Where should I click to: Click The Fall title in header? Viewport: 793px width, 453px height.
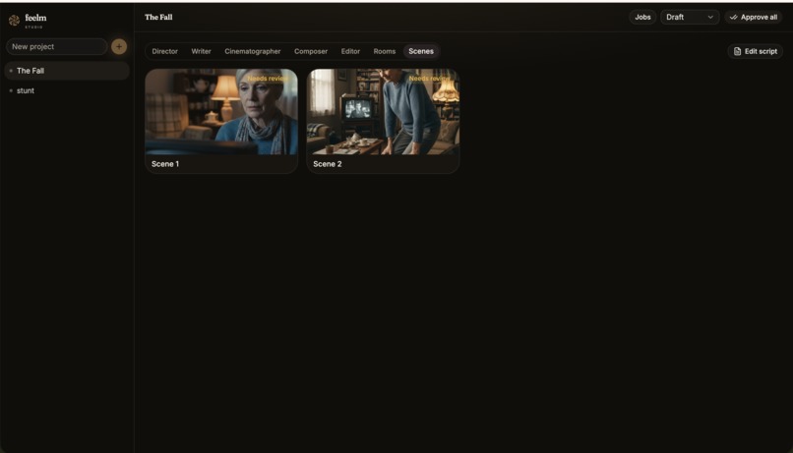coord(158,17)
